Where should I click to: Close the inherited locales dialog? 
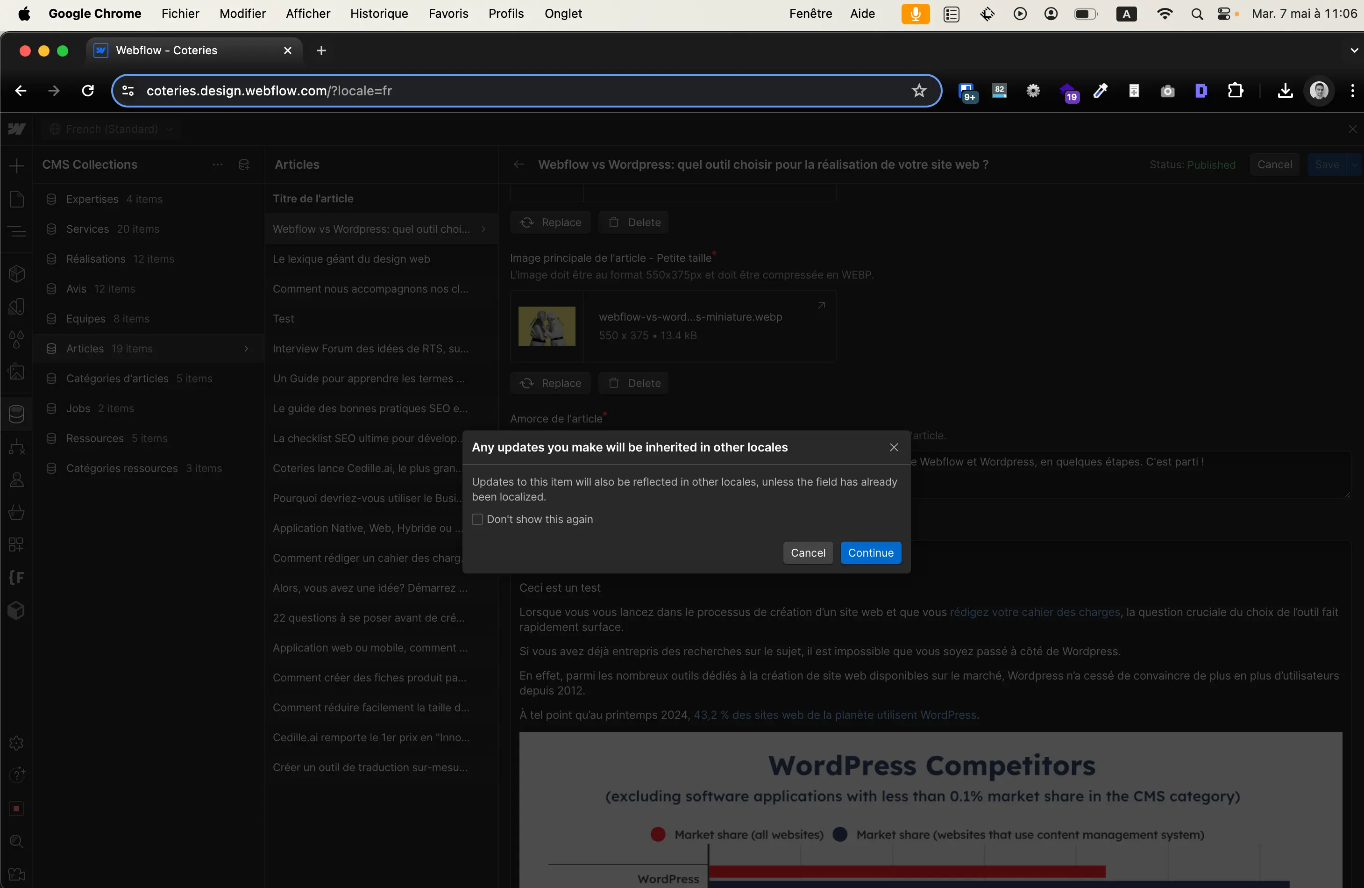[x=894, y=447]
